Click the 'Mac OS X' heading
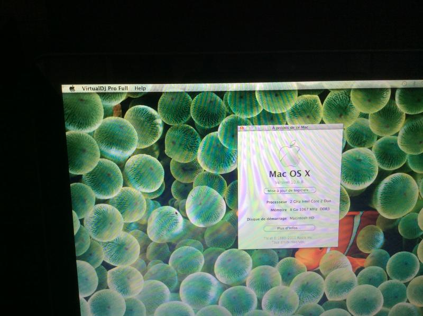The width and height of the screenshot is (423, 316). (289, 173)
